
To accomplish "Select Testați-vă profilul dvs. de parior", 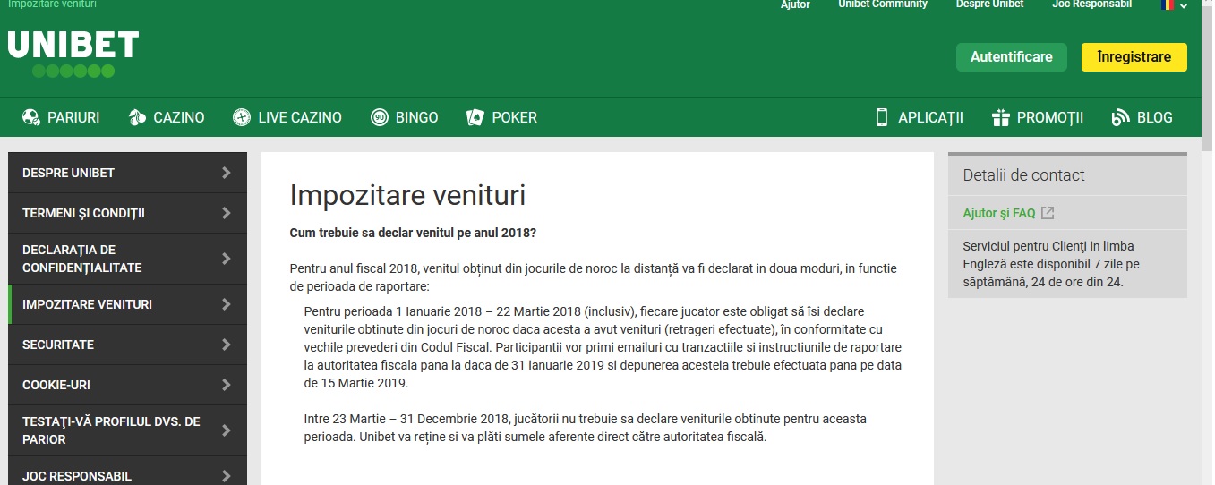I will [127, 430].
